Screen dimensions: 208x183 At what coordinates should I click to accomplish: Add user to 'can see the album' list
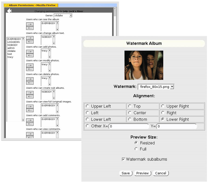click(x=30, y=24)
